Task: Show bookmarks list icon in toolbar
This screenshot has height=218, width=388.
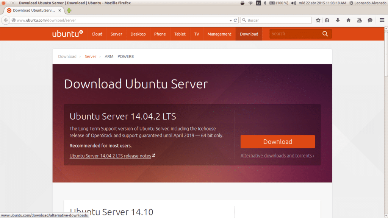Action: coord(327,20)
